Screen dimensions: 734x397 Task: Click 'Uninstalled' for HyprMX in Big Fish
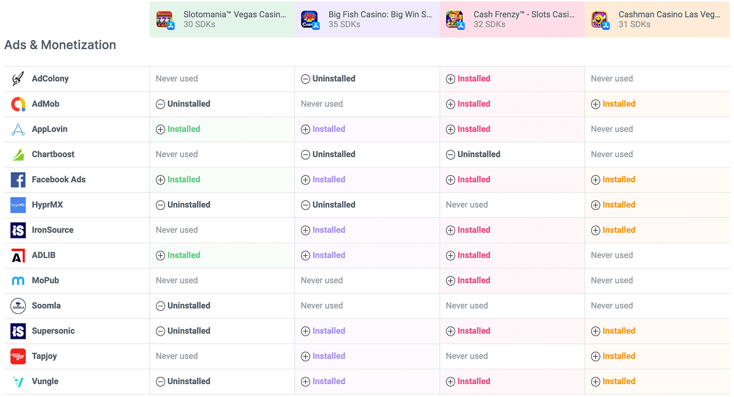click(334, 205)
